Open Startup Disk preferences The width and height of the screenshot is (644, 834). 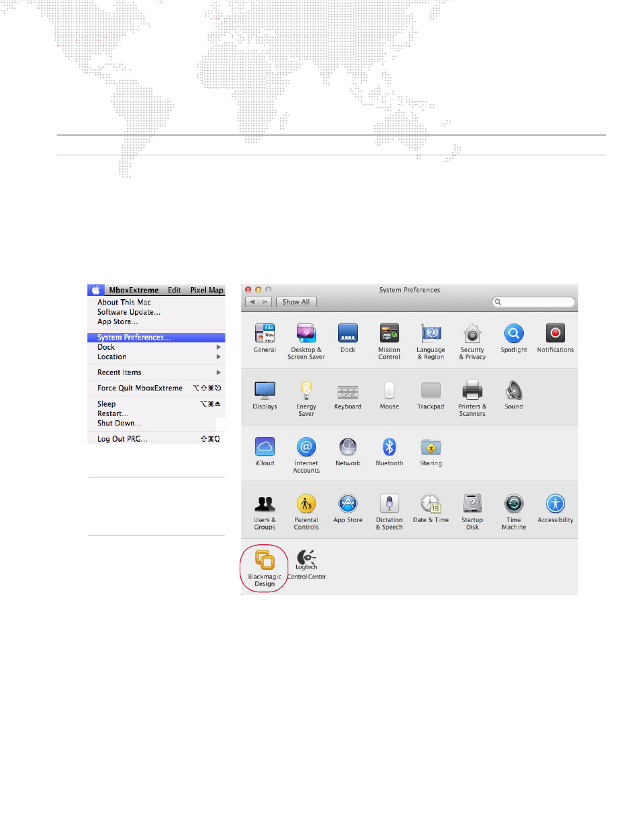point(473,512)
